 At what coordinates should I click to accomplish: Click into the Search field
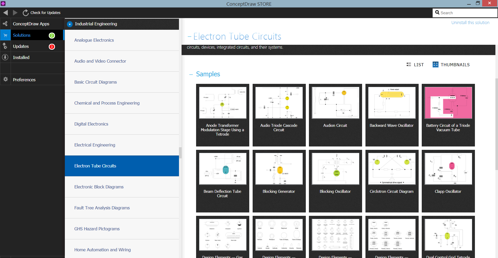click(x=465, y=13)
